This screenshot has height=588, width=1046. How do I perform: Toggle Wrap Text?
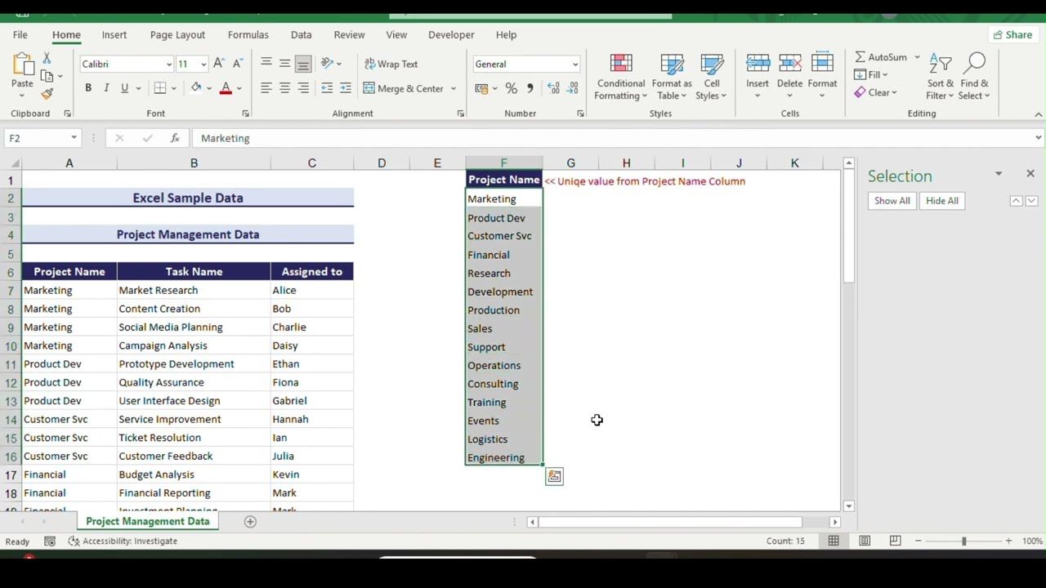[391, 64]
